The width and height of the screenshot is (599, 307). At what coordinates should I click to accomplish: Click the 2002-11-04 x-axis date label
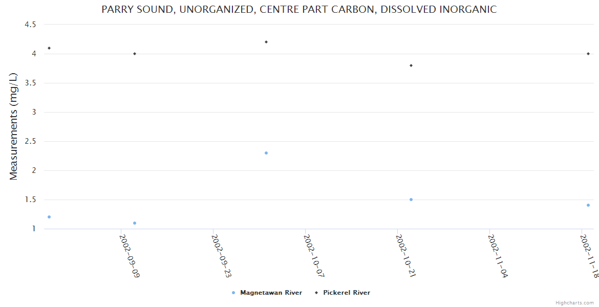[x=498, y=255]
